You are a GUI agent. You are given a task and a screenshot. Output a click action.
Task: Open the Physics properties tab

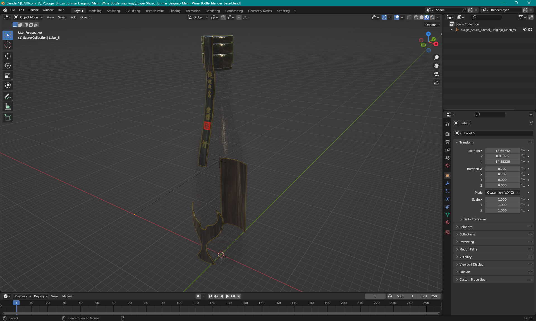pyautogui.click(x=448, y=199)
